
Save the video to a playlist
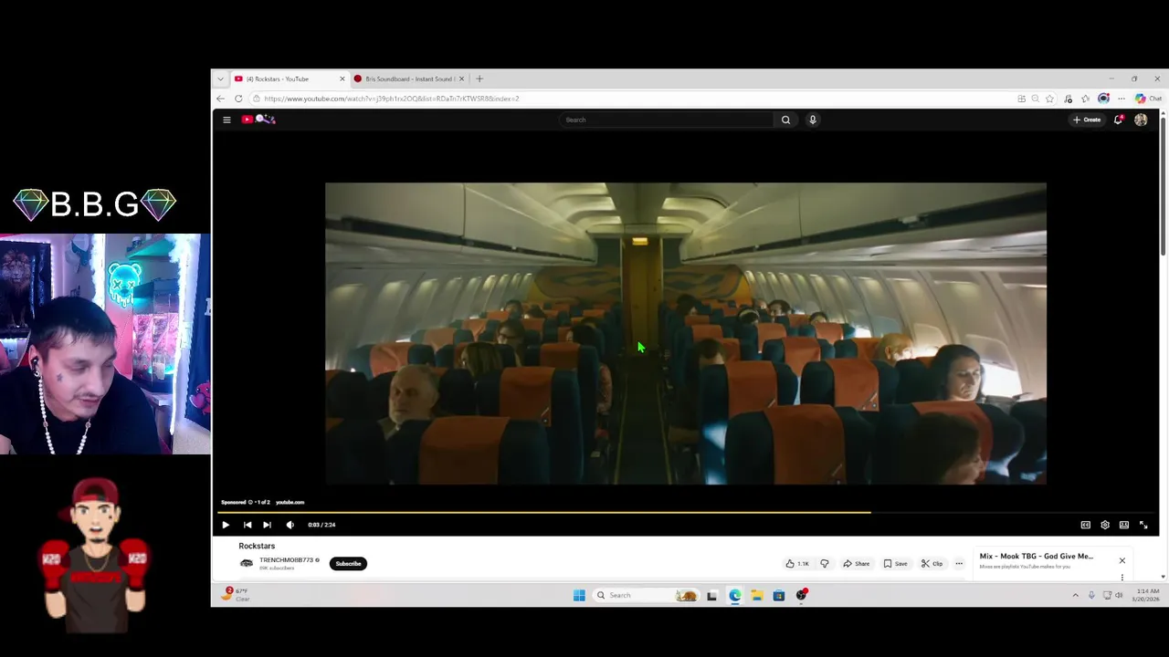[x=895, y=564]
